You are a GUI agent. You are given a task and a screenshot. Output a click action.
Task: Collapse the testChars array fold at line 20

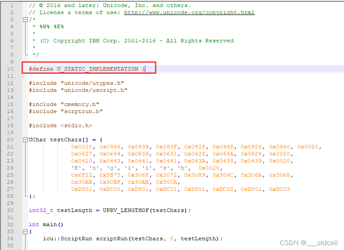click(x=25, y=140)
